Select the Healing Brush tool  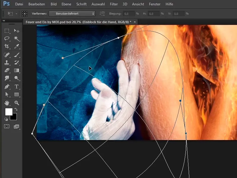[7, 55]
